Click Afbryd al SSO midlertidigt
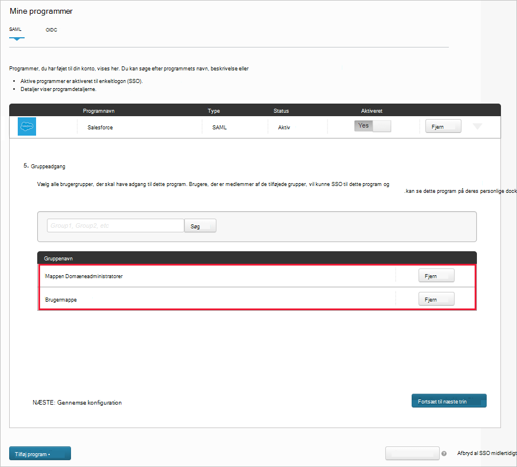 (486, 453)
